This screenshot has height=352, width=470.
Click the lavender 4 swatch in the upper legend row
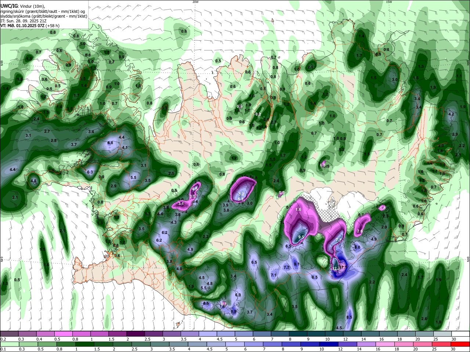(208, 334)
